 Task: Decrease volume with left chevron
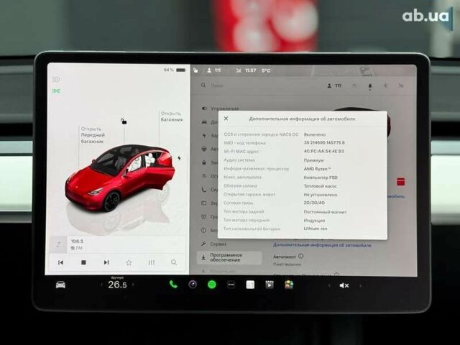coord(329,285)
